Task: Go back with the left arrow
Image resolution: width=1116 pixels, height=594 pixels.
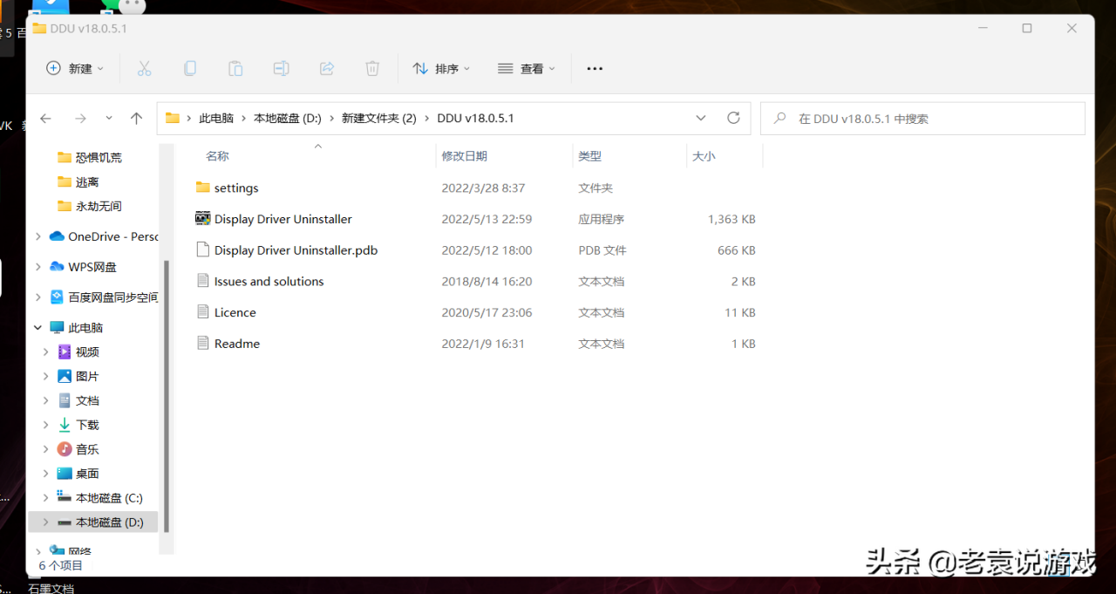Action: click(x=45, y=118)
